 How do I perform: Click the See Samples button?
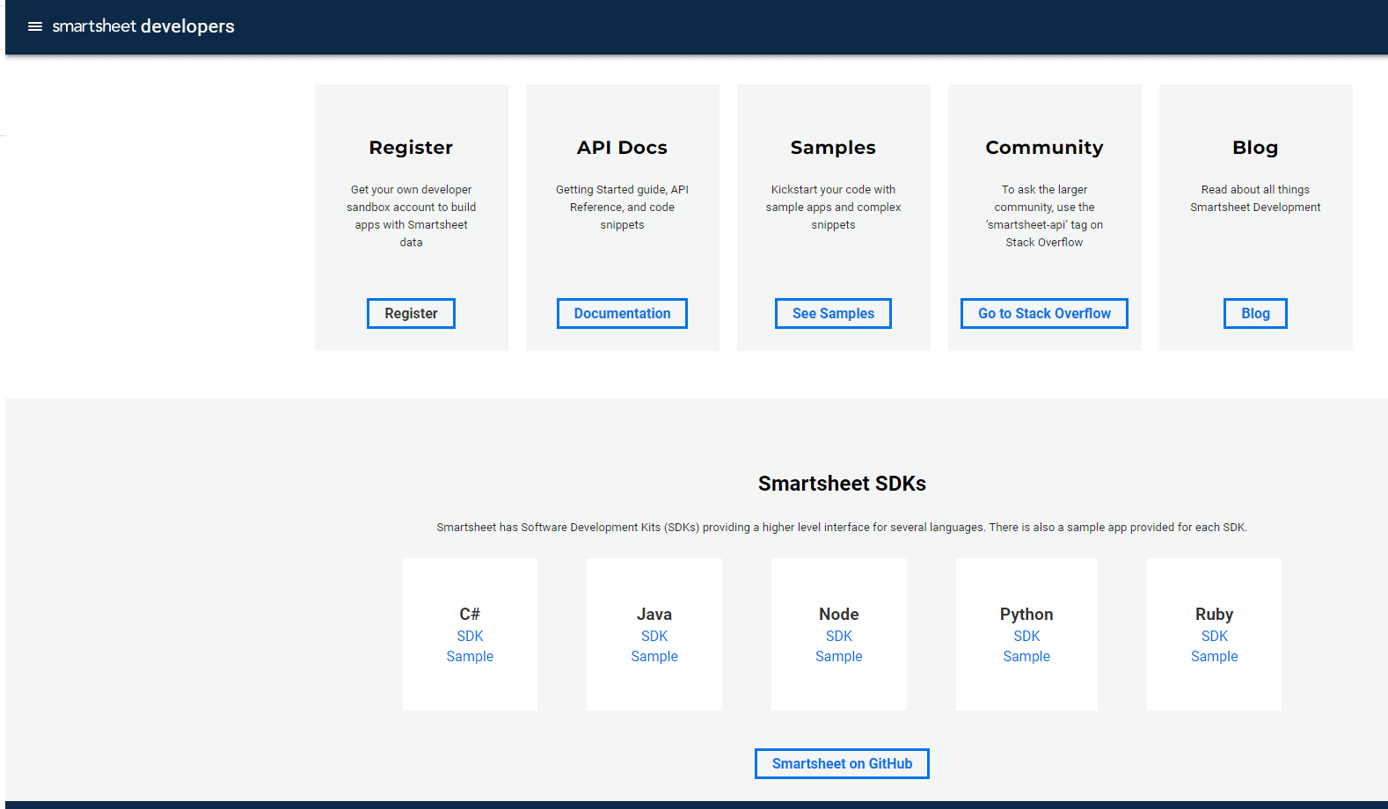833,314
